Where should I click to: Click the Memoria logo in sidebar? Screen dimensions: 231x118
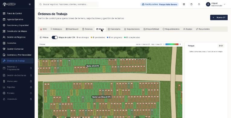(x=9, y=4)
